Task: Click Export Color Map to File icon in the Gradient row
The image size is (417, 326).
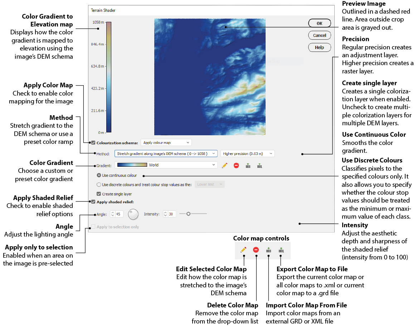Action: (x=260, y=165)
